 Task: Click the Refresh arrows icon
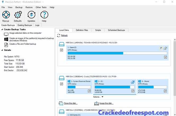58,36
